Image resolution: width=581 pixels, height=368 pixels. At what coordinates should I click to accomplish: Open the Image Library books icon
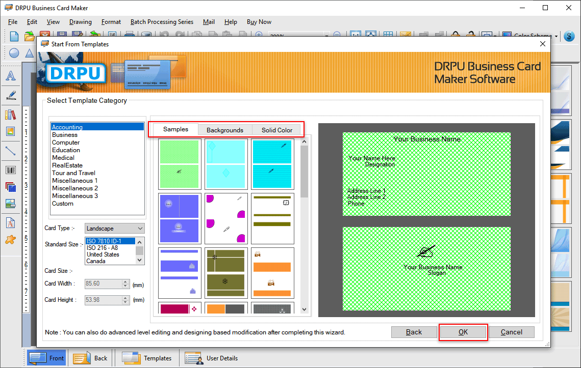[x=11, y=115]
